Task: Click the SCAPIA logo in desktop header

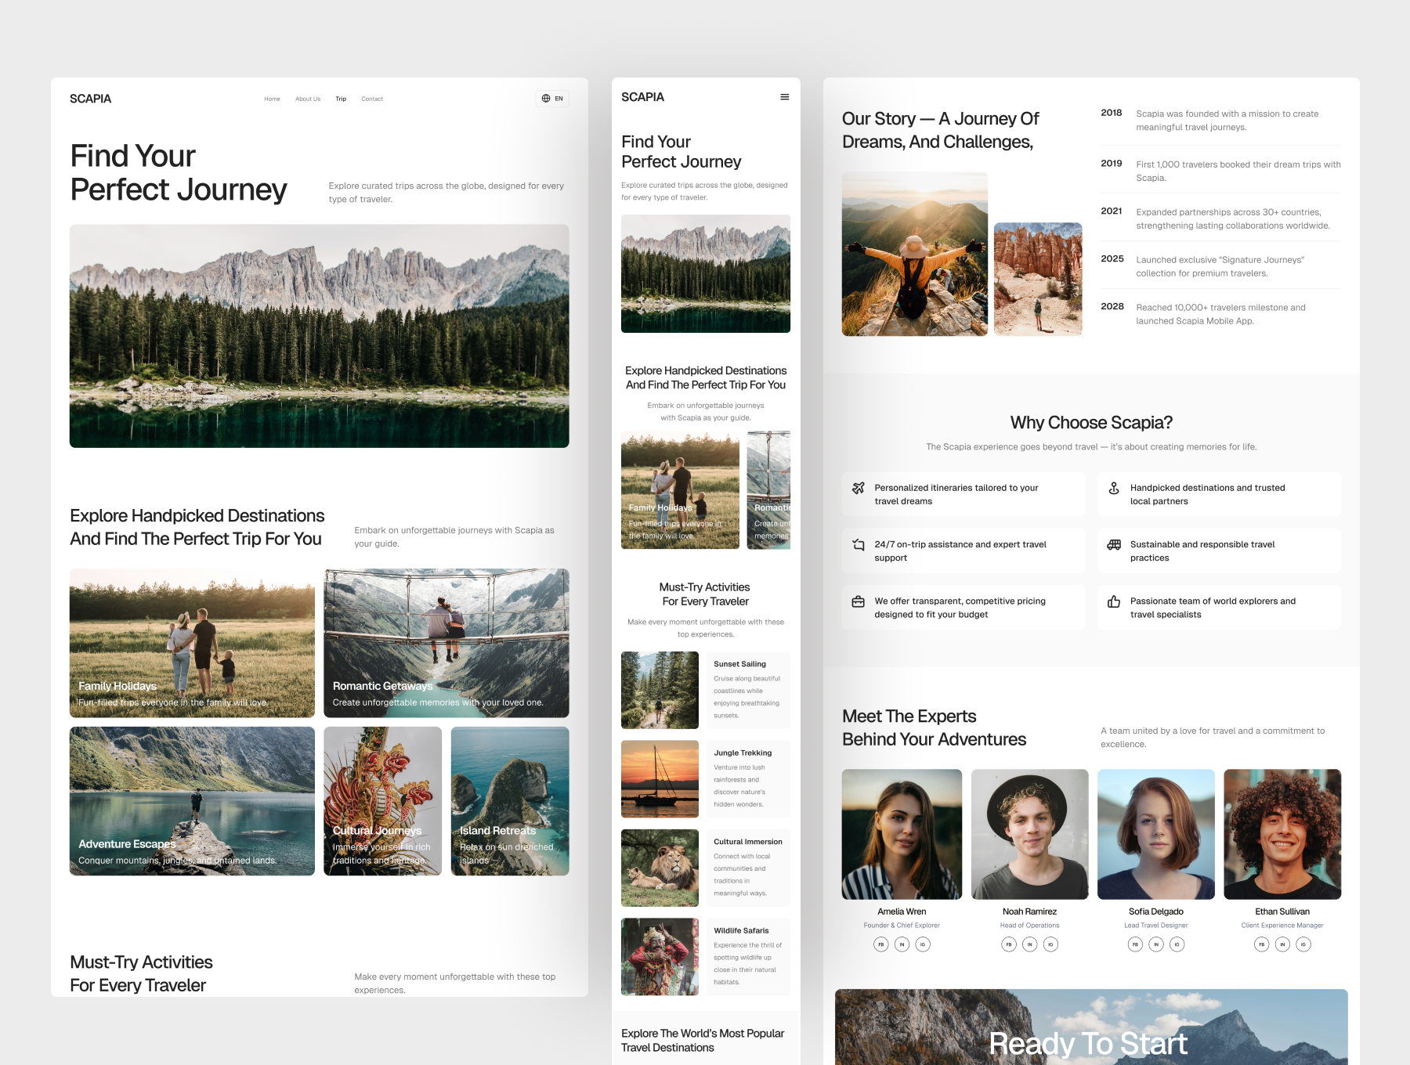Action: pos(91,99)
